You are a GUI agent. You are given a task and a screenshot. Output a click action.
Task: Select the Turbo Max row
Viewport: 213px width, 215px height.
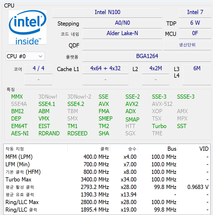click(x=107, y=179)
